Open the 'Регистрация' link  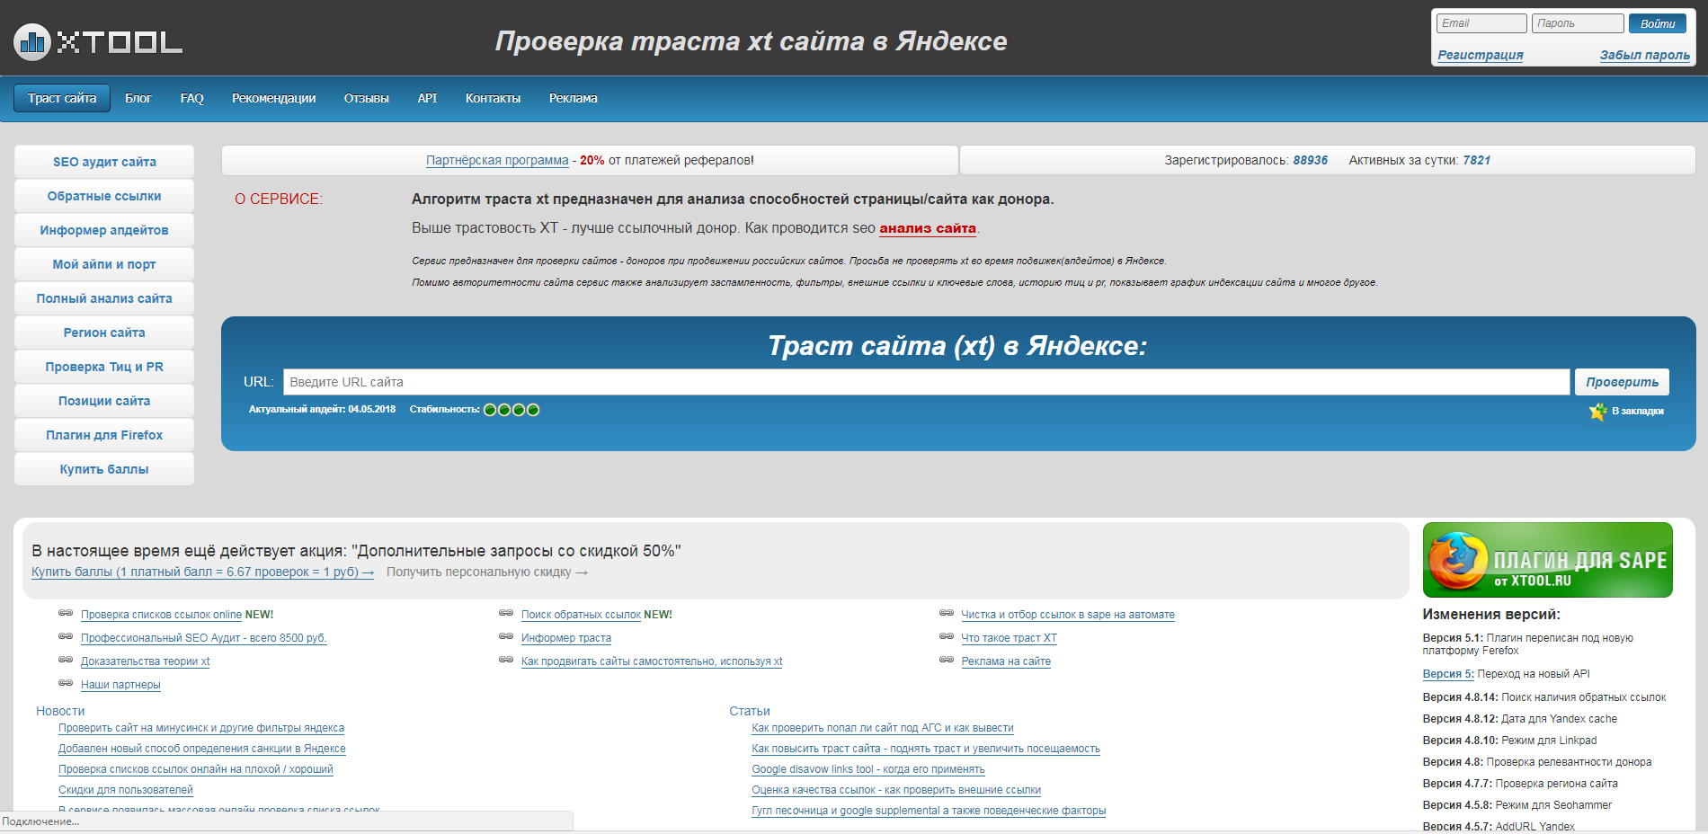pos(1480,55)
